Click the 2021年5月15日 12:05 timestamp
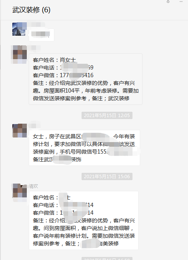Viewport: 188px width, 260px height. click(107, 116)
